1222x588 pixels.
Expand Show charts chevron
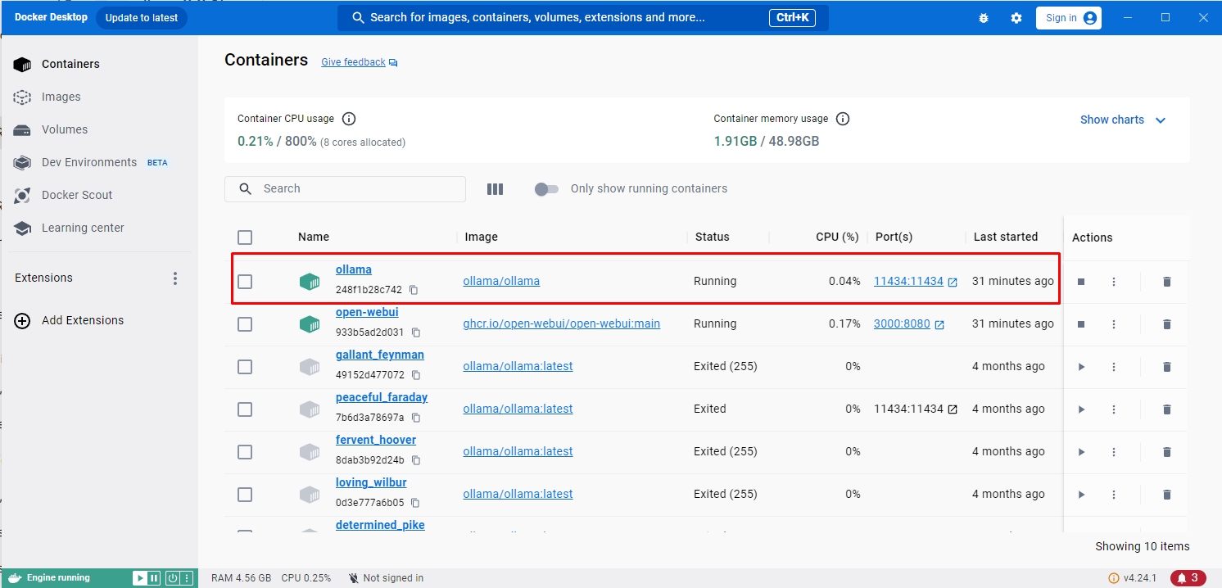[x=1161, y=120]
